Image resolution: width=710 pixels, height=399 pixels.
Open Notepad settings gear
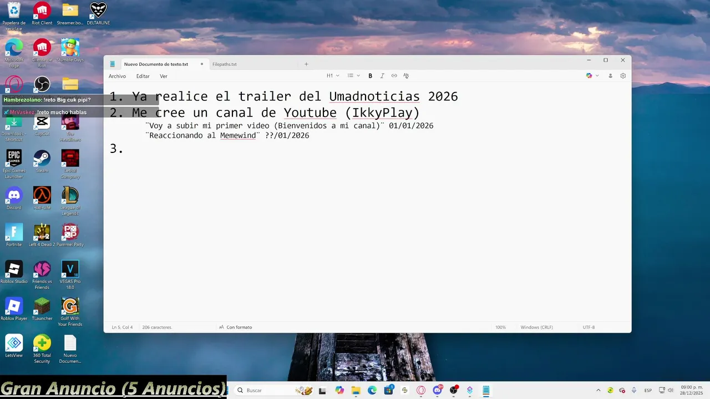click(x=623, y=76)
